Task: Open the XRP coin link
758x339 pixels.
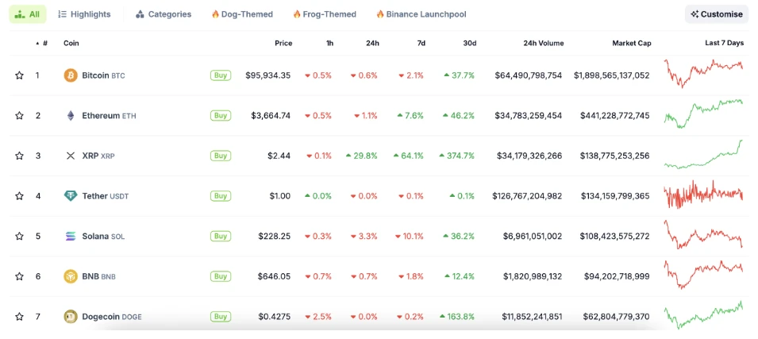Action: click(x=98, y=156)
